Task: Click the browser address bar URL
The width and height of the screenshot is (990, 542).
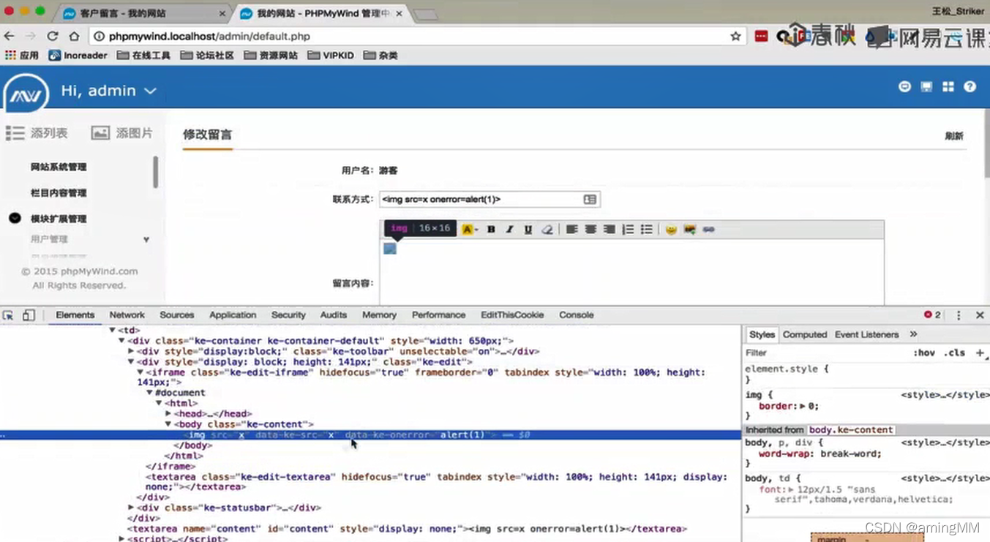Action: tap(209, 36)
